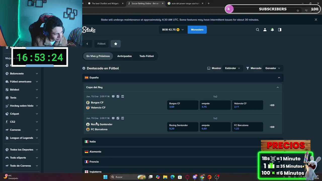Click the Stake logo
Screen dimensions: 322x181
(89, 30)
